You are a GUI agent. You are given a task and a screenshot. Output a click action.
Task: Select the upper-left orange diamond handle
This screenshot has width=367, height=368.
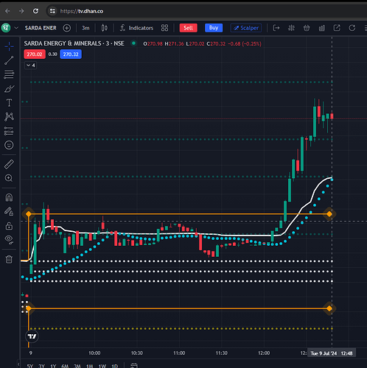(29, 214)
